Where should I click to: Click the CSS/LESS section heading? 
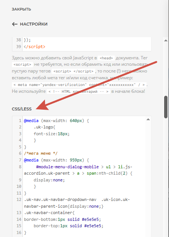(x=22, y=109)
